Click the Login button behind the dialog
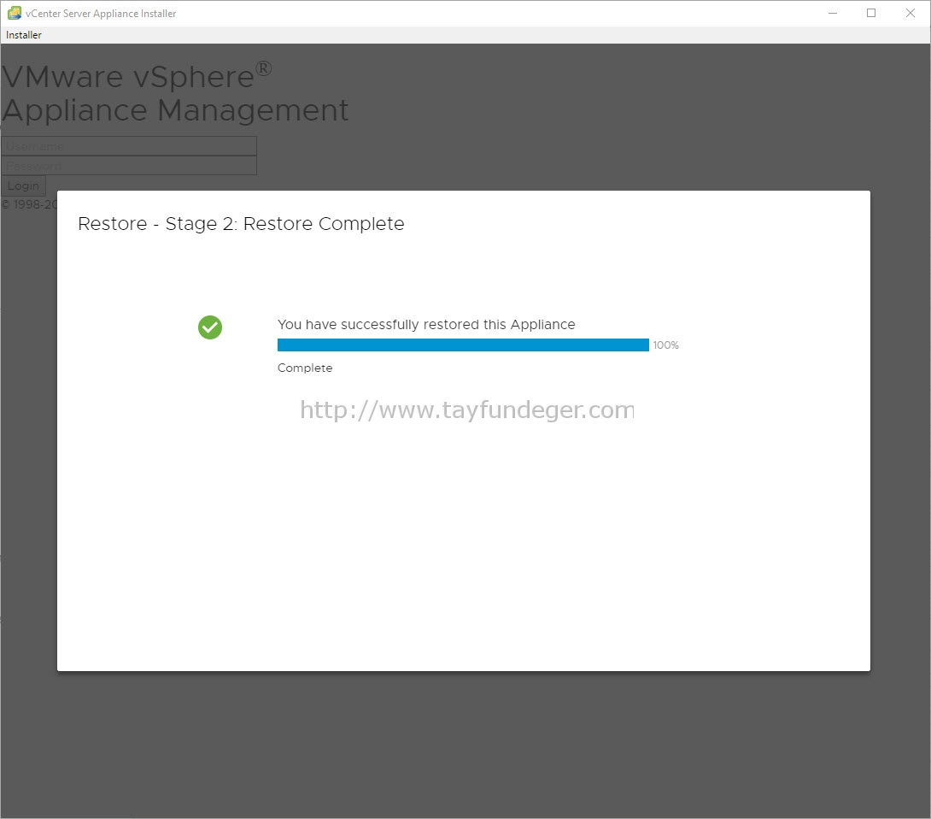This screenshot has height=819, width=931. 23,186
